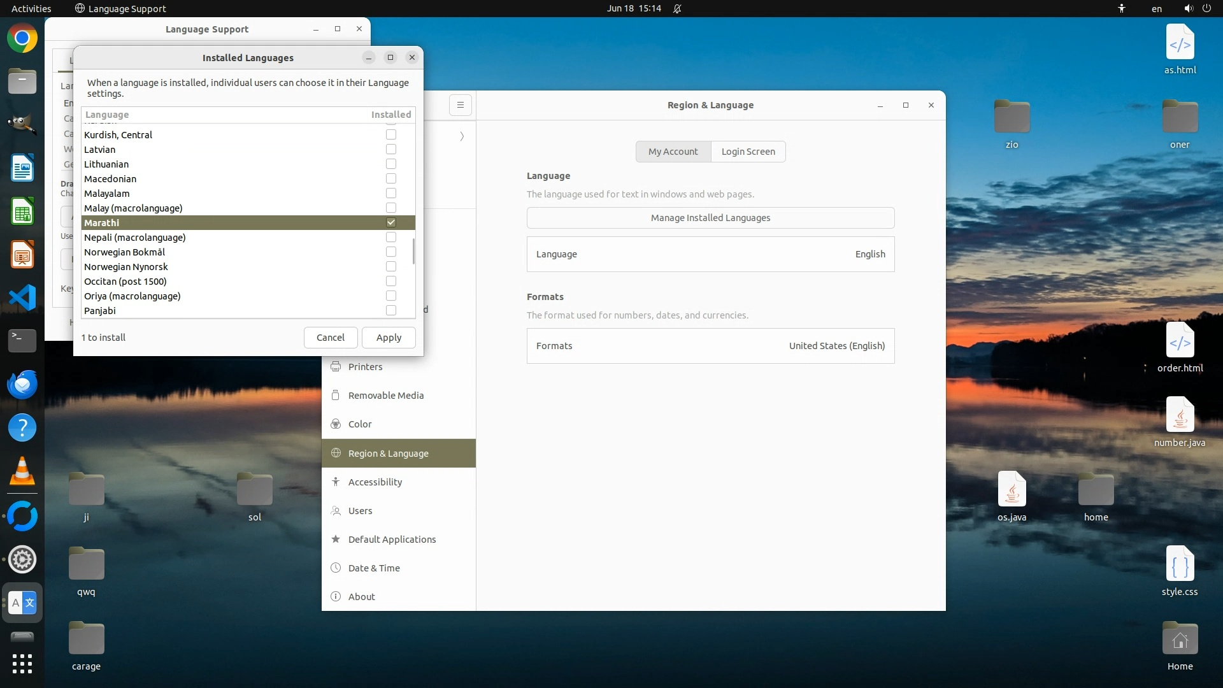The image size is (1223, 688).
Task: Click the accessibility icon in top bar
Action: pyautogui.click(x=1122, y=8)
